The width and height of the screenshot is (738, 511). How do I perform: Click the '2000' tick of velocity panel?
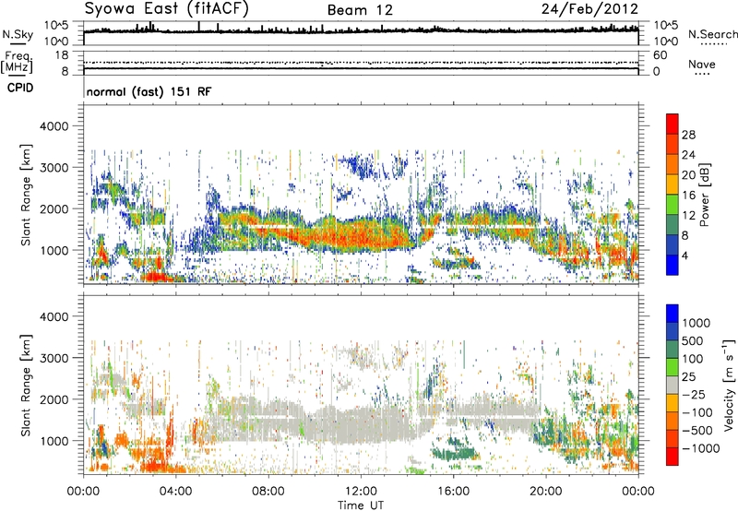pos(54,399)
